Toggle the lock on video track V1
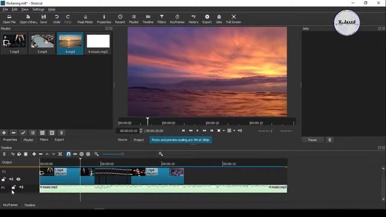Image resolution: width=386 pixels, height=217 pixels. click(4, 180)
